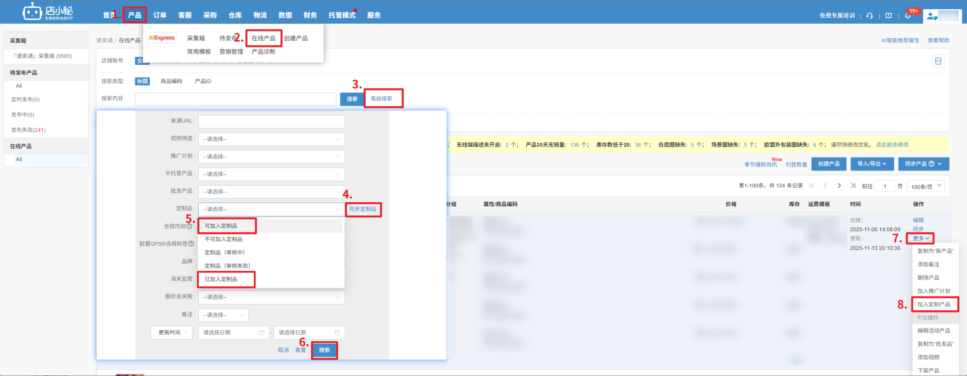Click the customer service headset icon
967x376 pixels.
870,16
